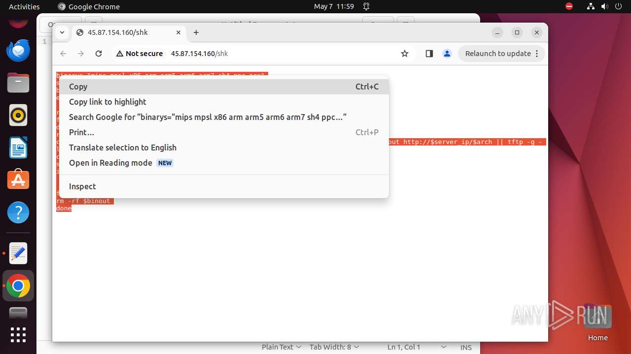Click the notifications bell icon in top bar
The height and width of the screenshot is (354, 631).
point(366,6)
